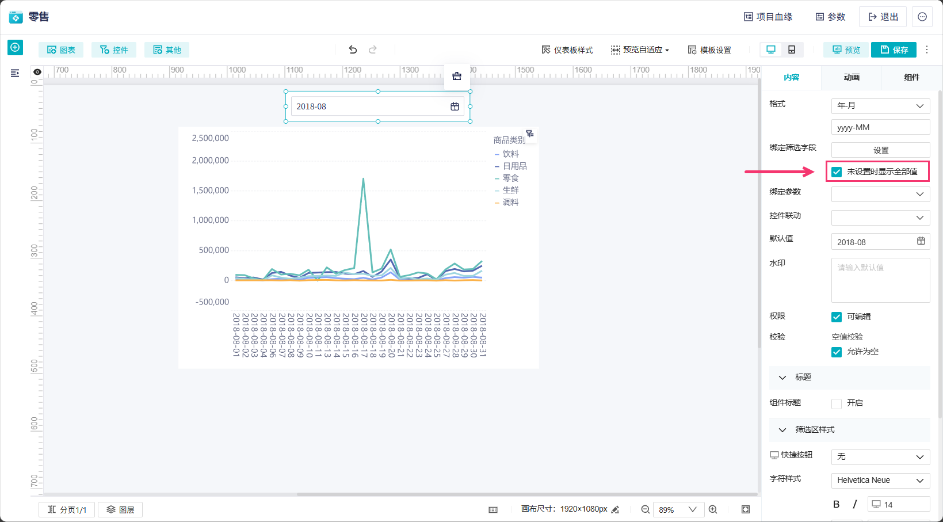Image resolution: width=943 pixels, height=522 pixels.
Task: Open the toolbox icon above the canvas
Action: [x=457, y=76]
